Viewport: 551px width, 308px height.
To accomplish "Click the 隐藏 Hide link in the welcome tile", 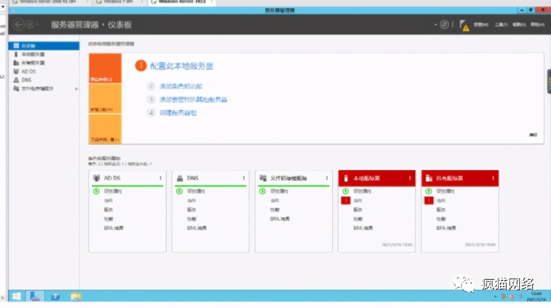I will point(533,135).
